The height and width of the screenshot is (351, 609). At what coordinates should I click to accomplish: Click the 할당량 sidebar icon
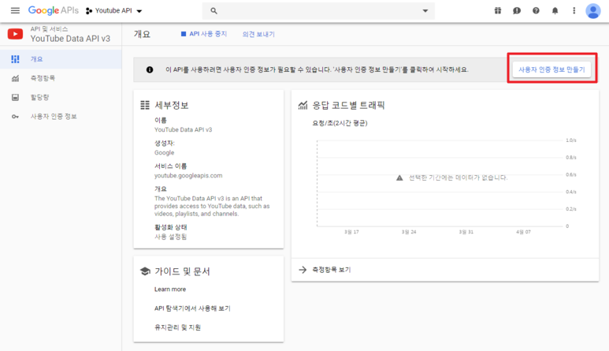15,97
